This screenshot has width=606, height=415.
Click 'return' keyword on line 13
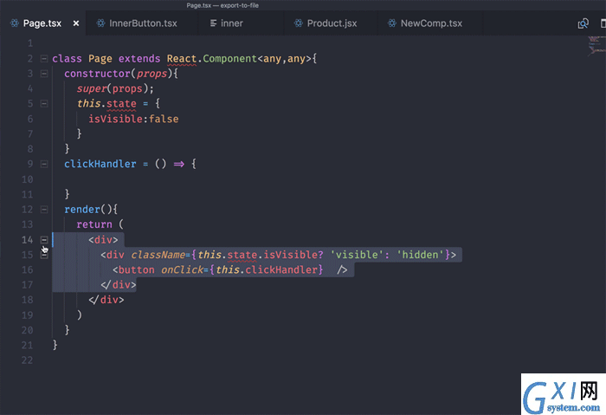pyautogui.click(x=94, y=224)
